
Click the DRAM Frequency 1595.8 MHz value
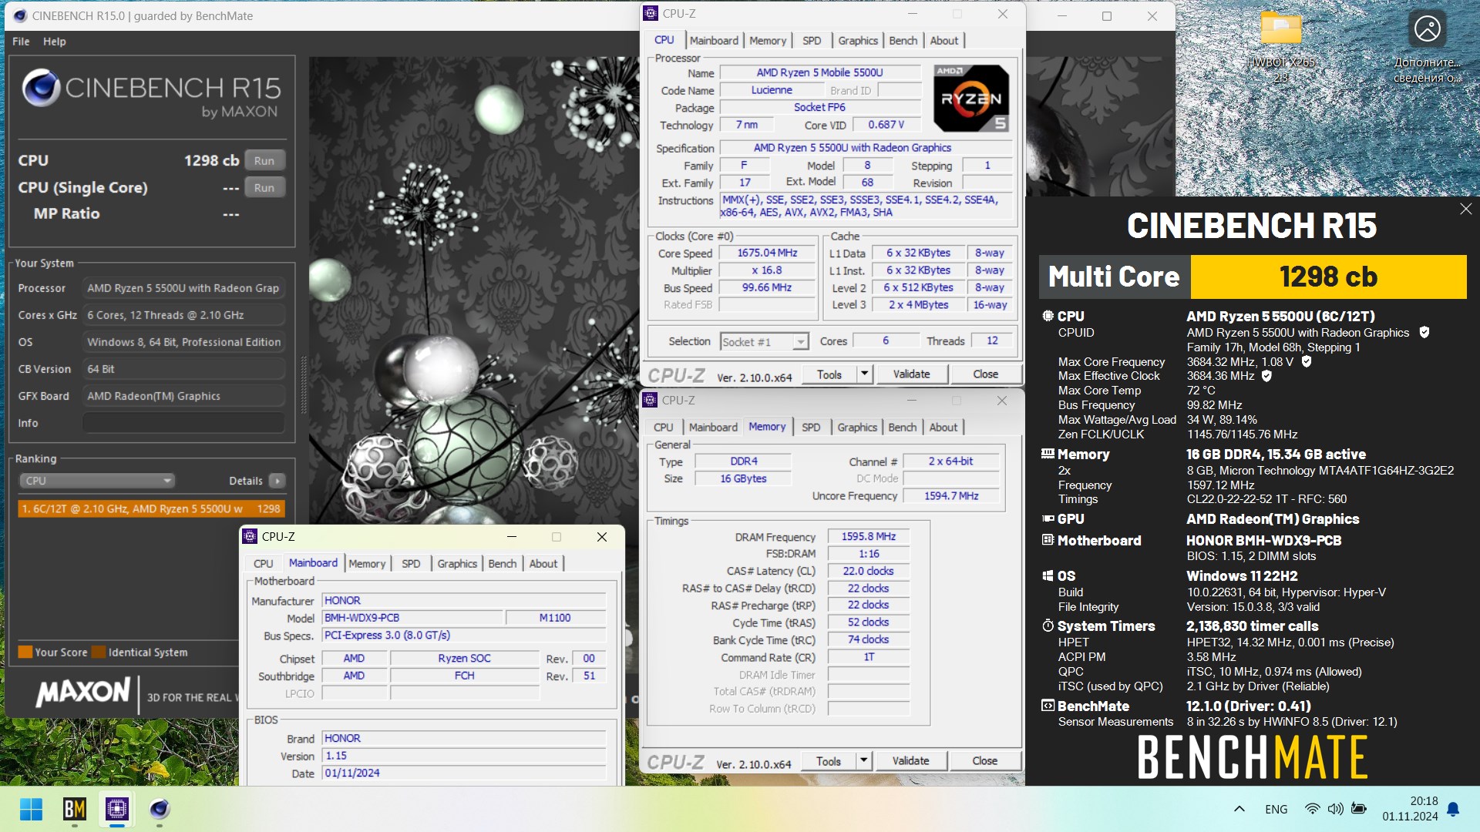tap(869, 536)
